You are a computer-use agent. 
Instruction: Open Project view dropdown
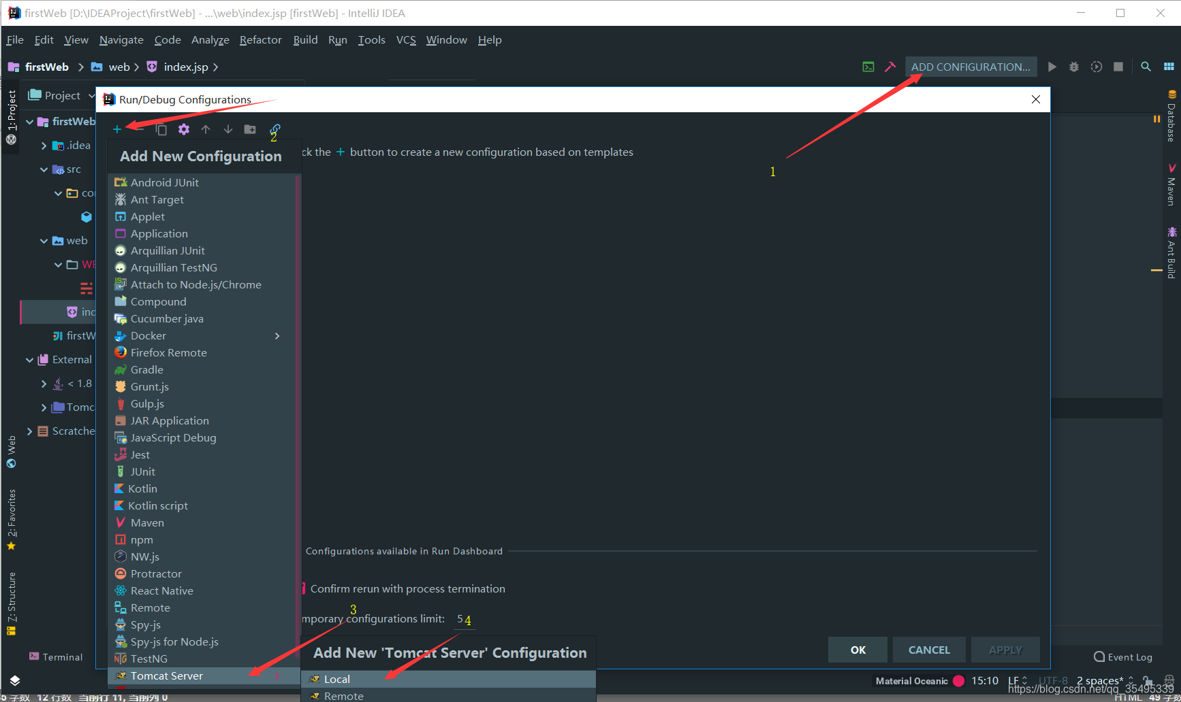(x=61, y=95)
